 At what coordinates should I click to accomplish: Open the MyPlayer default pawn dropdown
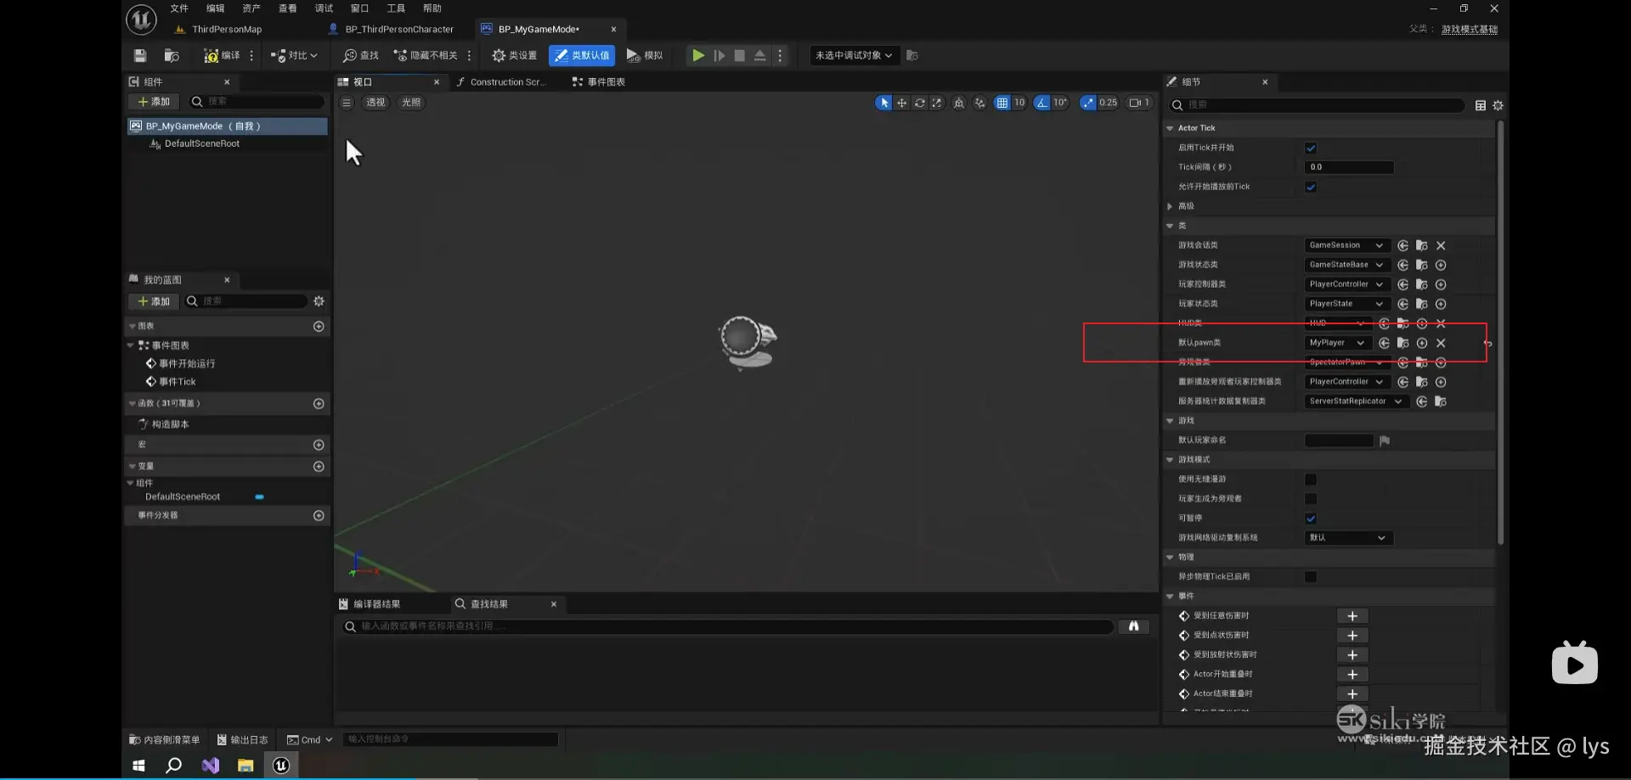click(x=1338, y=343)
